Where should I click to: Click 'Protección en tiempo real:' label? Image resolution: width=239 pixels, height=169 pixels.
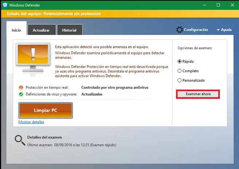tap(47, 87)
